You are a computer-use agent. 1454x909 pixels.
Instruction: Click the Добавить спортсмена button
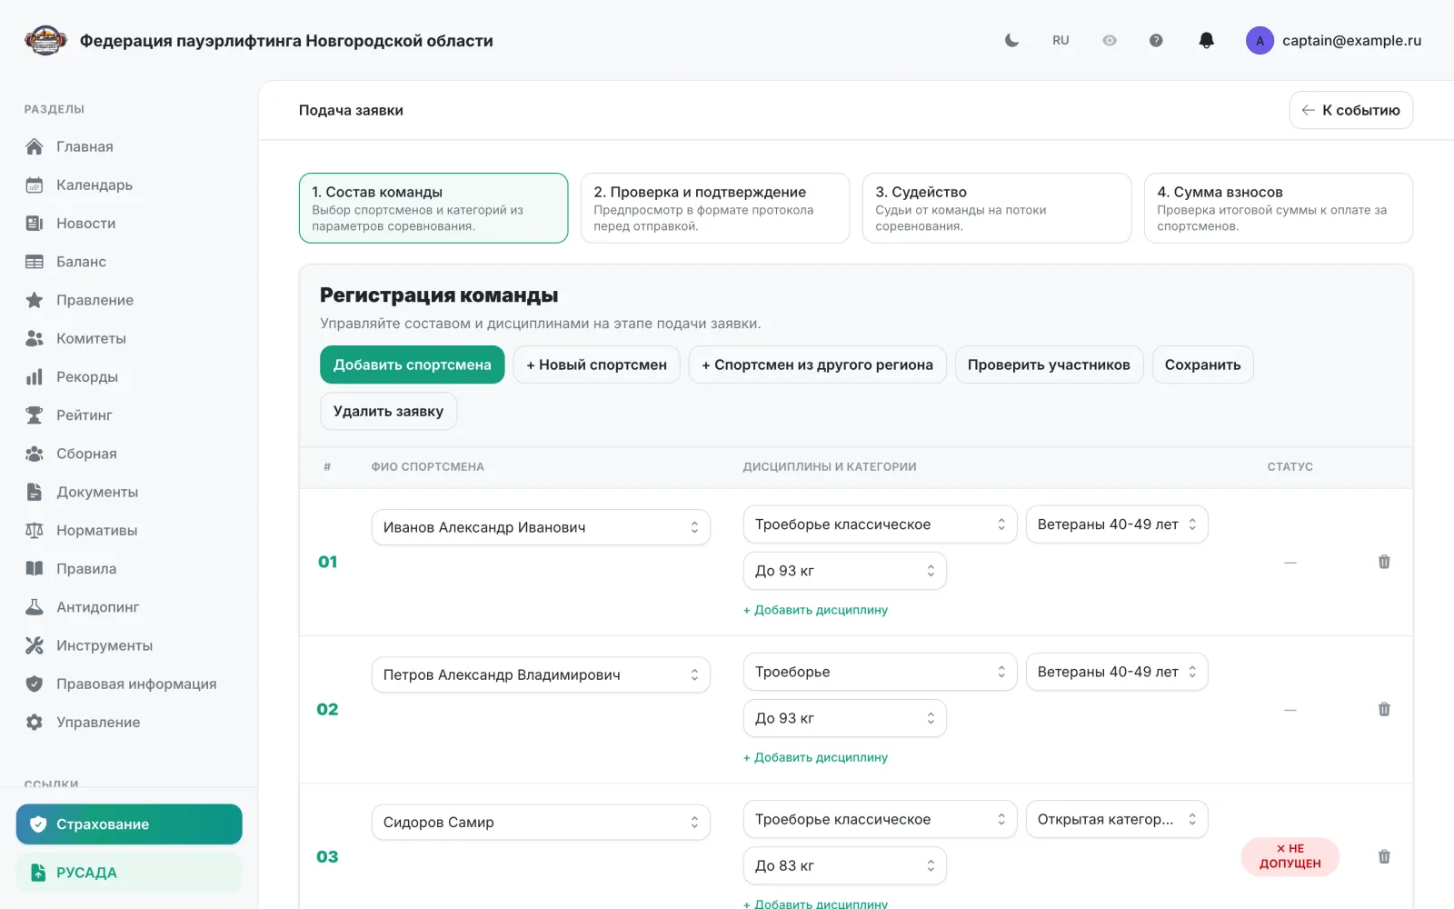coord(413,365)
